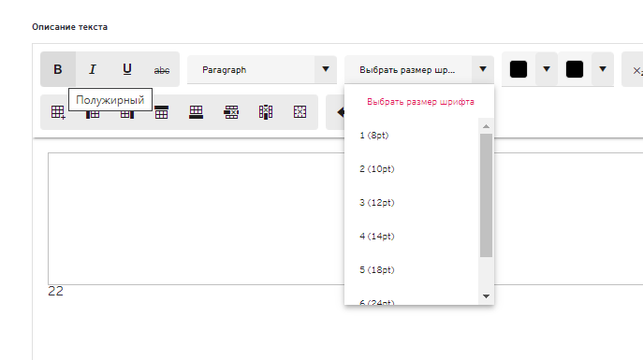Image resolution: width=643 pixels, height=360 pixels.
Task: Toggle Underline formatting button
Action: pos(127,69)
